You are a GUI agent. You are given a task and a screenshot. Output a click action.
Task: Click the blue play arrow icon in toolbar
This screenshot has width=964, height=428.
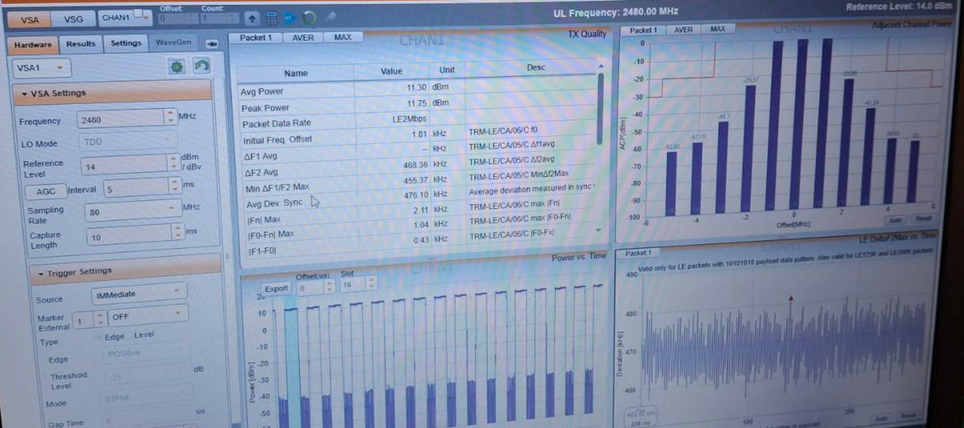(290, 19)
